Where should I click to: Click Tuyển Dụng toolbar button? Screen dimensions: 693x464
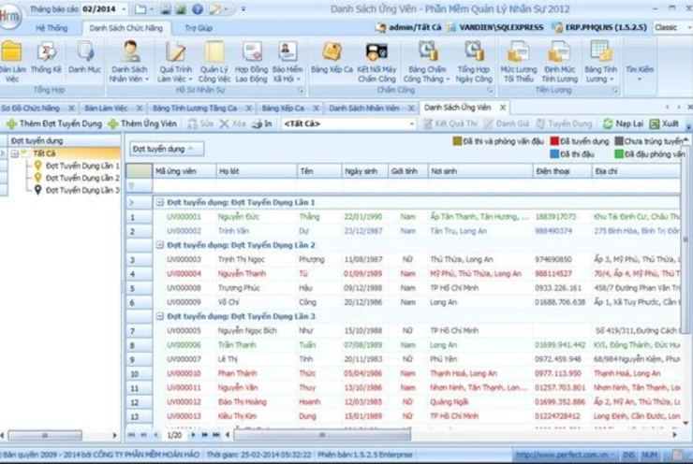pyautogui.click(x=564, y=123)
